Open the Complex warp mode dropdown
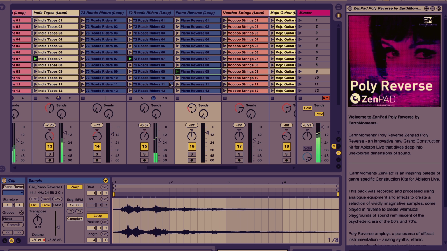The height and width of the screenshot is (251, 447). point(75,219)
